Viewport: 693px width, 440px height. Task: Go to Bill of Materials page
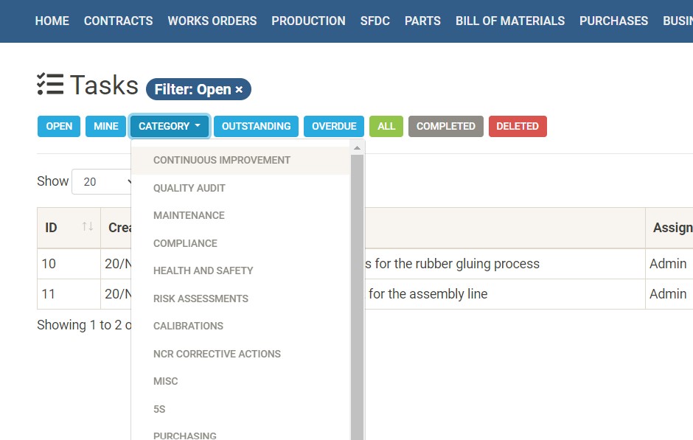(510, 21)
